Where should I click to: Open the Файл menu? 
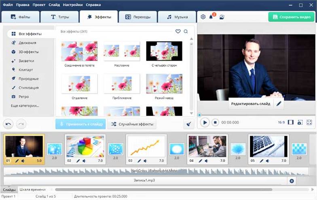pos(8,5)
